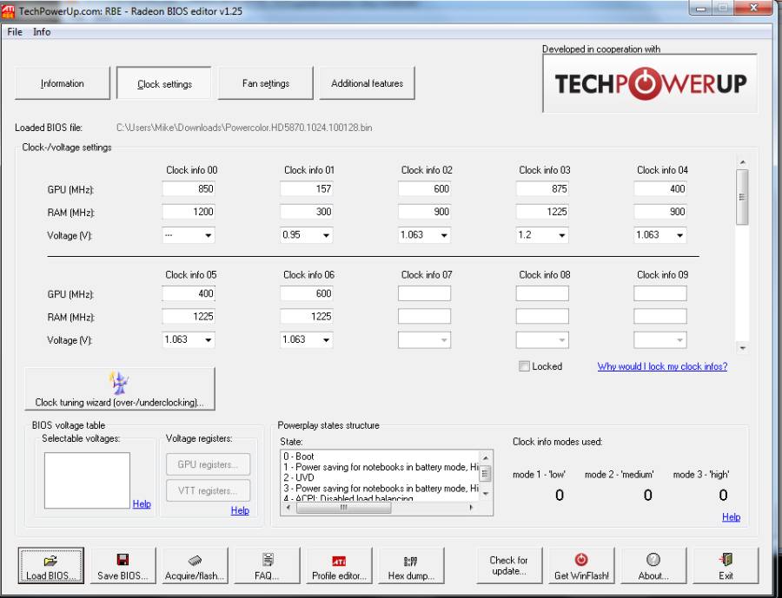Select state 1 Power saving notebooks row
This screenshot has height=598, width=782.
[x=380, y=467]
